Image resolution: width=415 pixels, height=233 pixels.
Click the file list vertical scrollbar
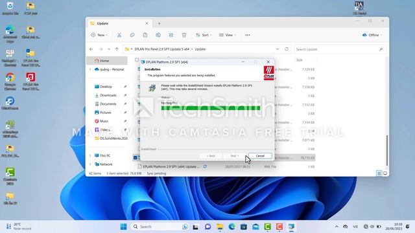point(387,151)
